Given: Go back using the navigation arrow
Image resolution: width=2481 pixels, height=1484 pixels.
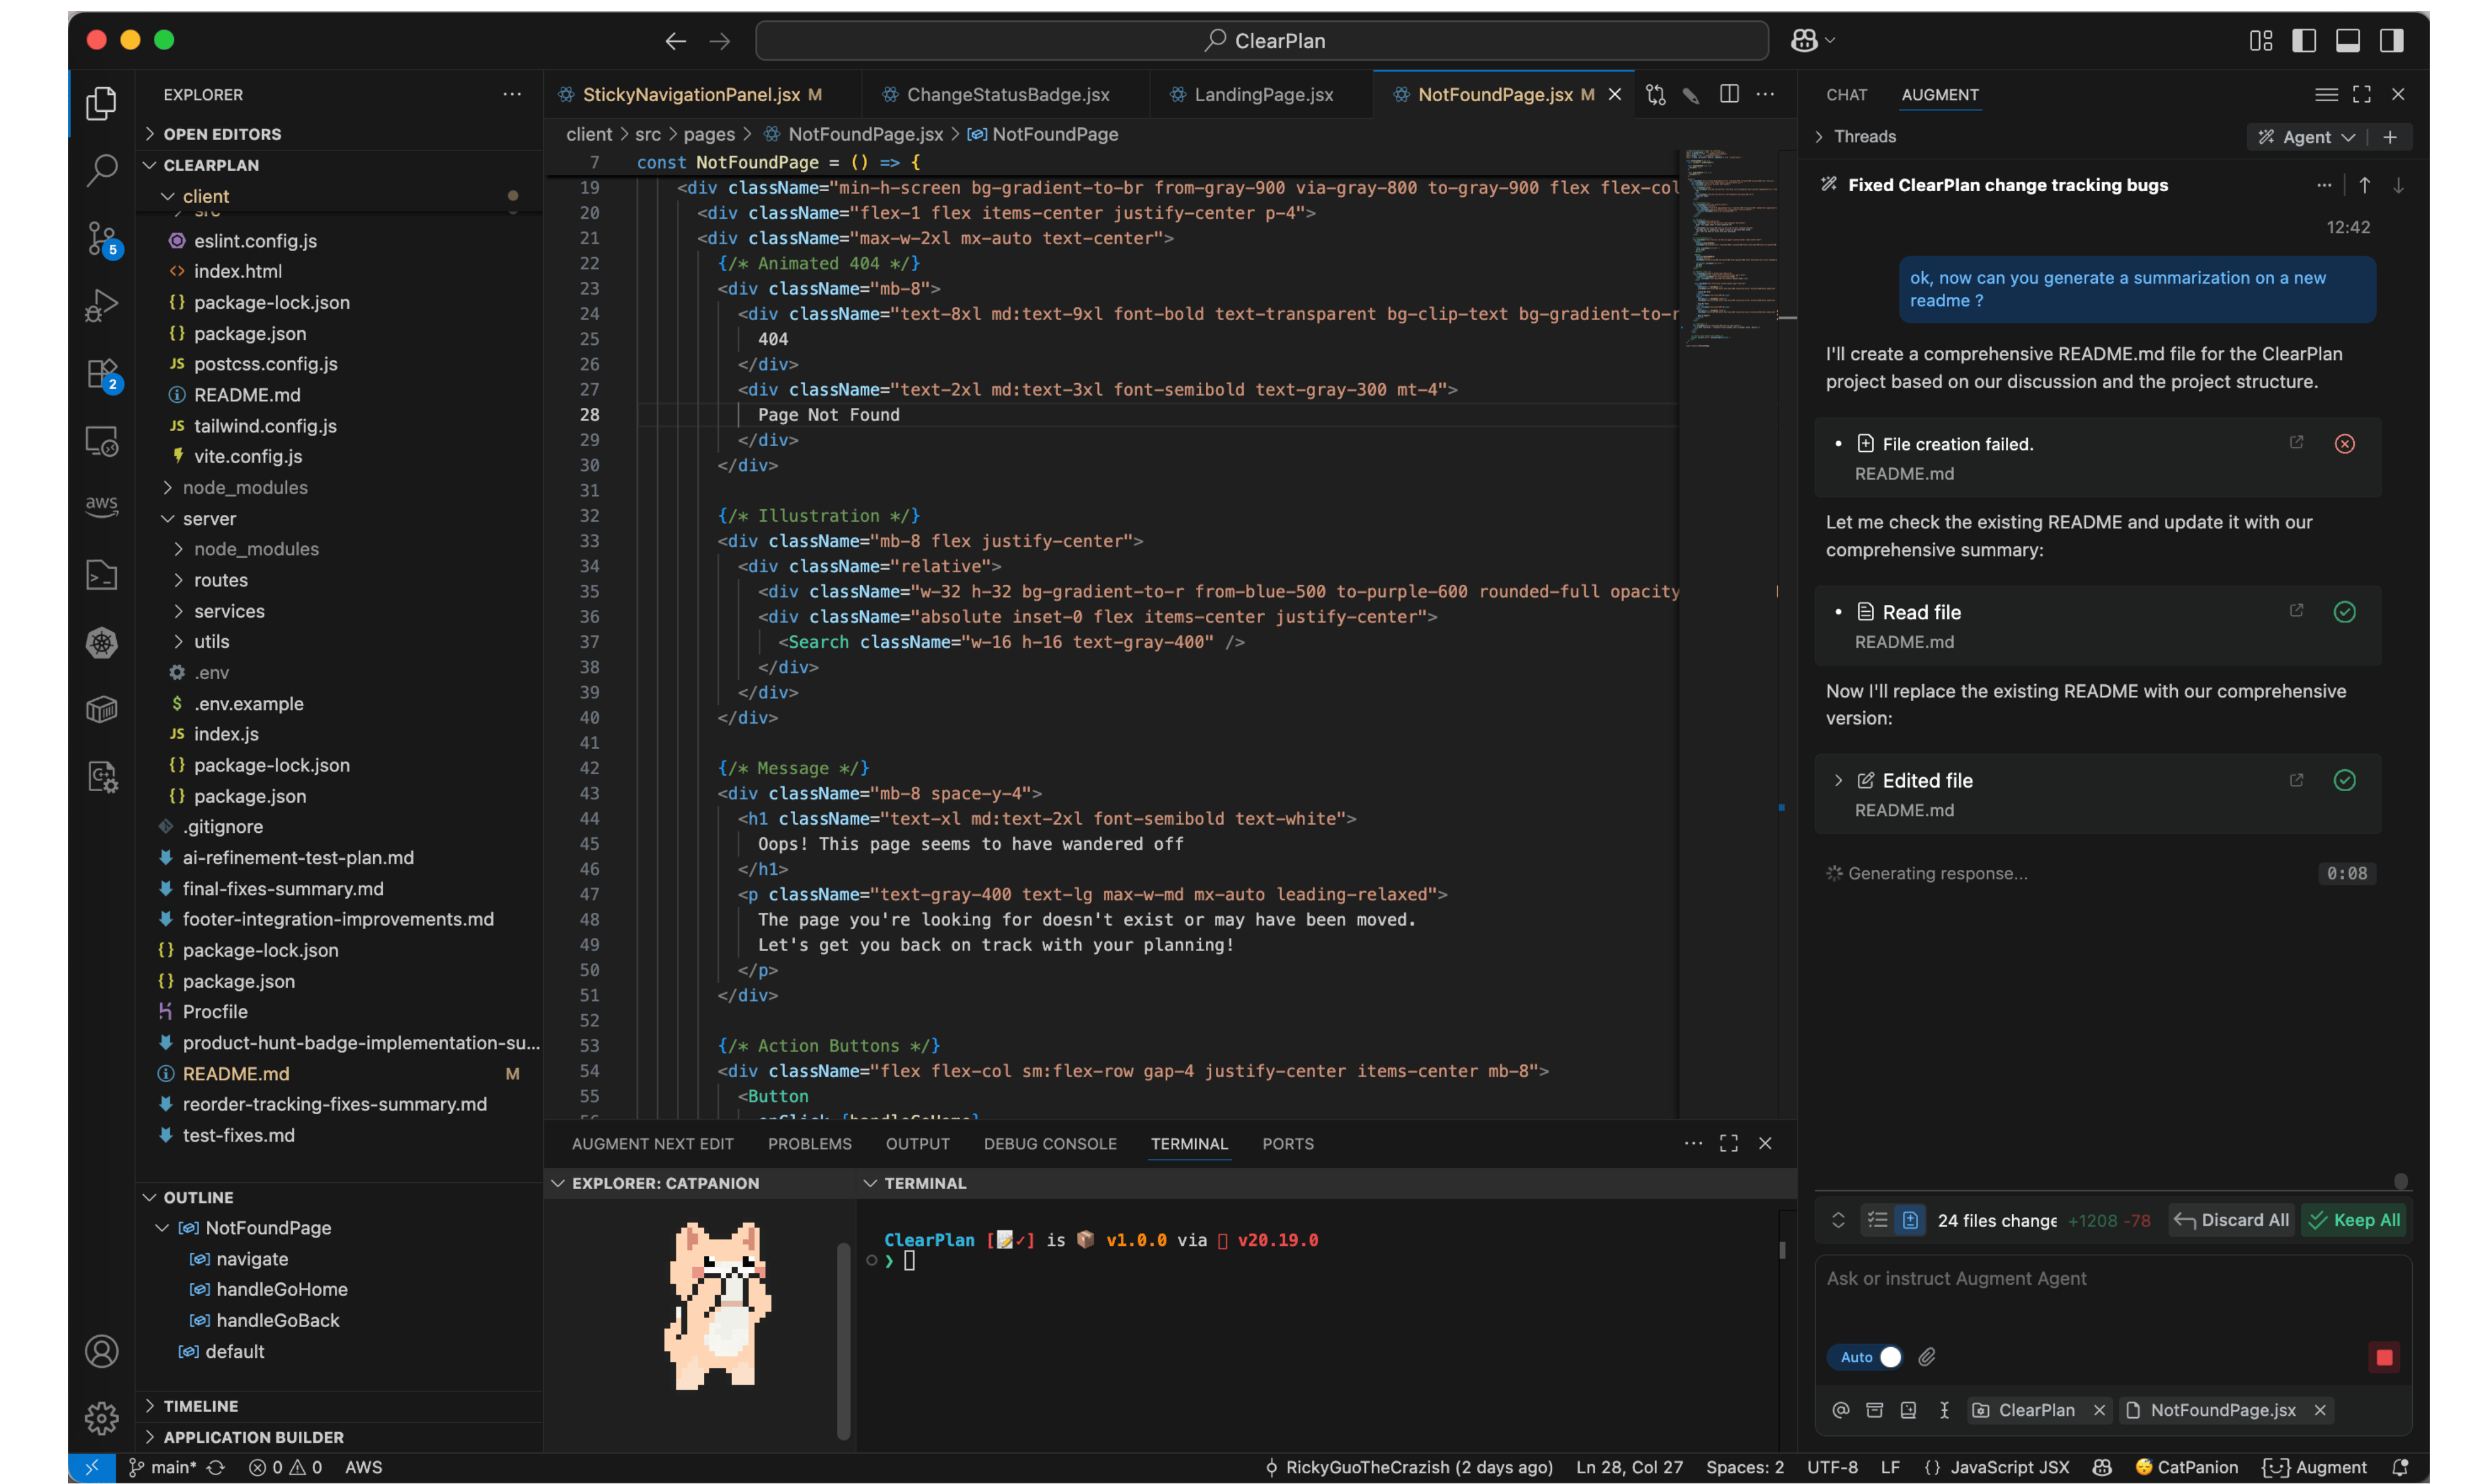Looking at the screenshot, I should [676, 41].
